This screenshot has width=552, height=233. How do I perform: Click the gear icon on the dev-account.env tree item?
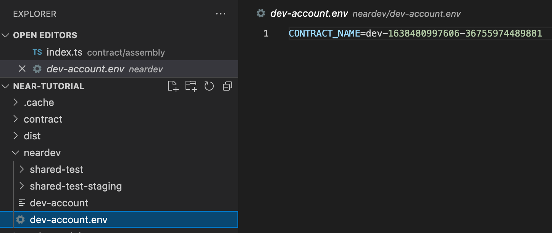(20, 219)
